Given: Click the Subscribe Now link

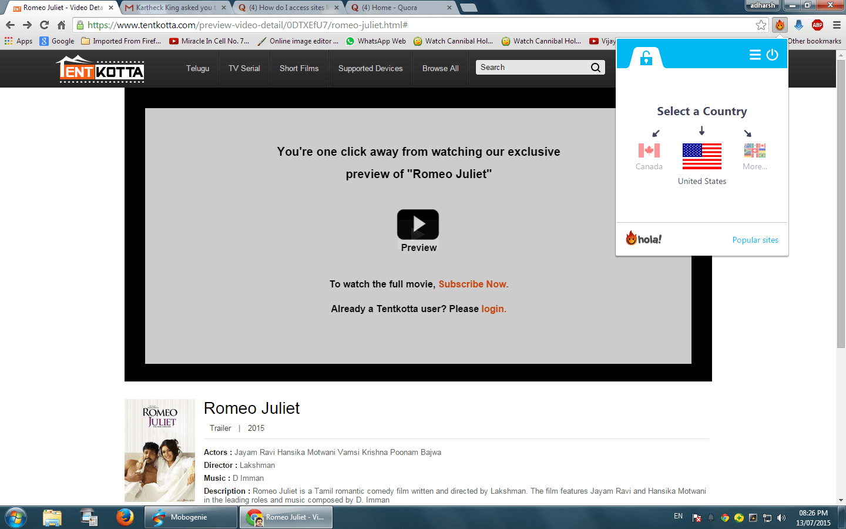Looking at the screenshot, I should [x=474, y=284].
